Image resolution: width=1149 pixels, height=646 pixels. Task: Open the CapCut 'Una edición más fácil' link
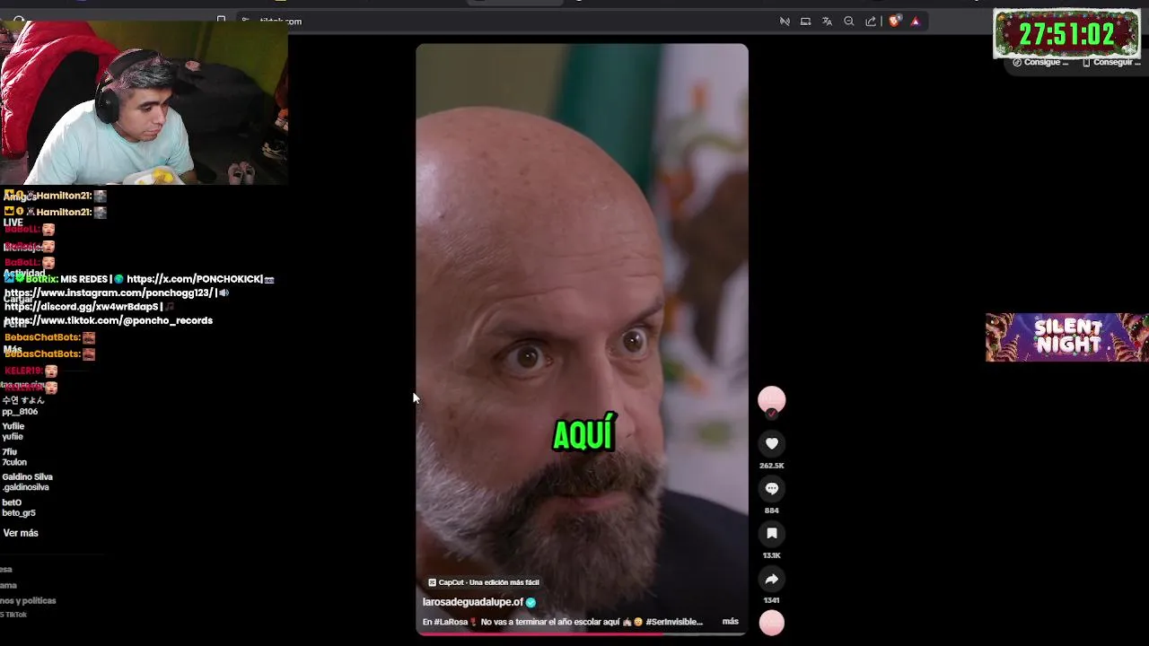(x=483, y=582)
